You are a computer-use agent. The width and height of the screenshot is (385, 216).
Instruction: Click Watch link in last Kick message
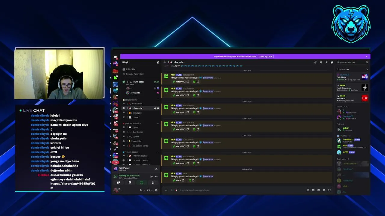[178, 180]
